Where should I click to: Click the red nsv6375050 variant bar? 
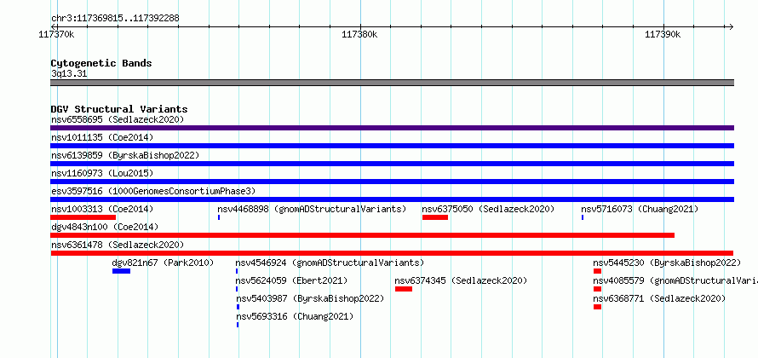tap(435, 217)
